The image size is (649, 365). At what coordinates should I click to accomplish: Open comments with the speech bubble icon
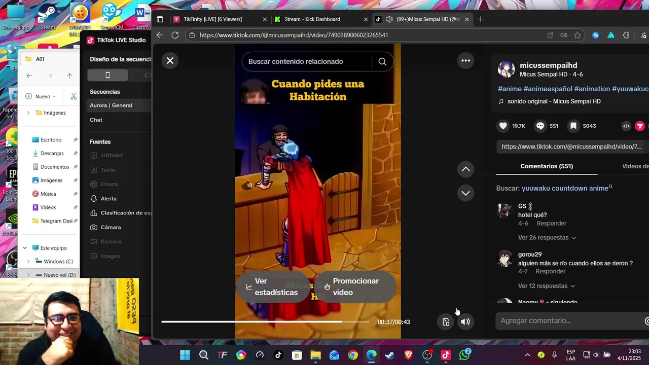(540, 126)
